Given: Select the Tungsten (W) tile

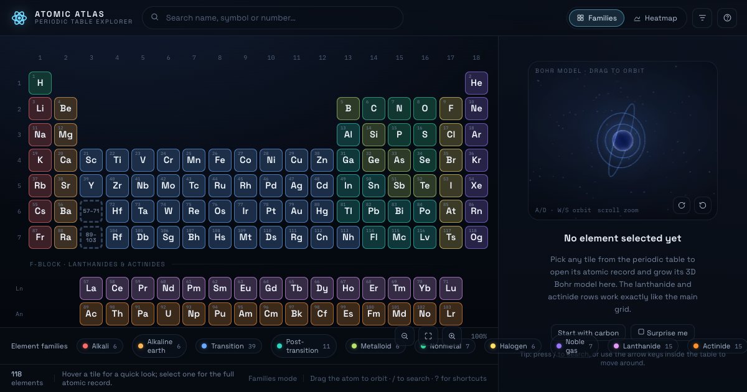Looking at the screenshot, I should [168, 212].
